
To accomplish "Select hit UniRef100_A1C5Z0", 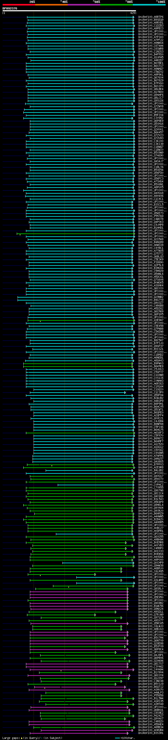I will point(150,444).
